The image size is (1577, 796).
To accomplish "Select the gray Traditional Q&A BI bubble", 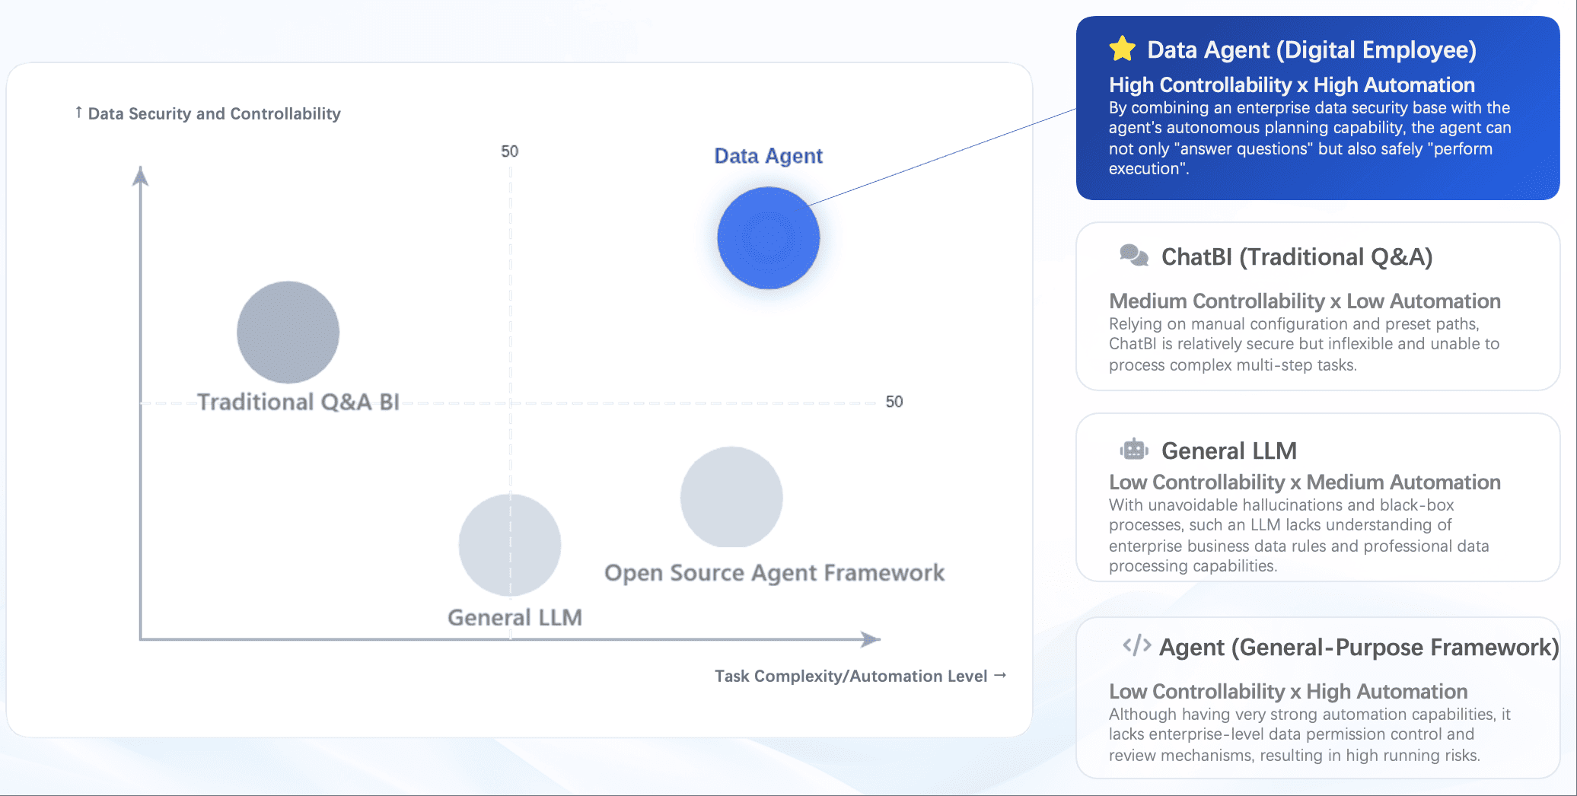I will [x=288, y=333].
